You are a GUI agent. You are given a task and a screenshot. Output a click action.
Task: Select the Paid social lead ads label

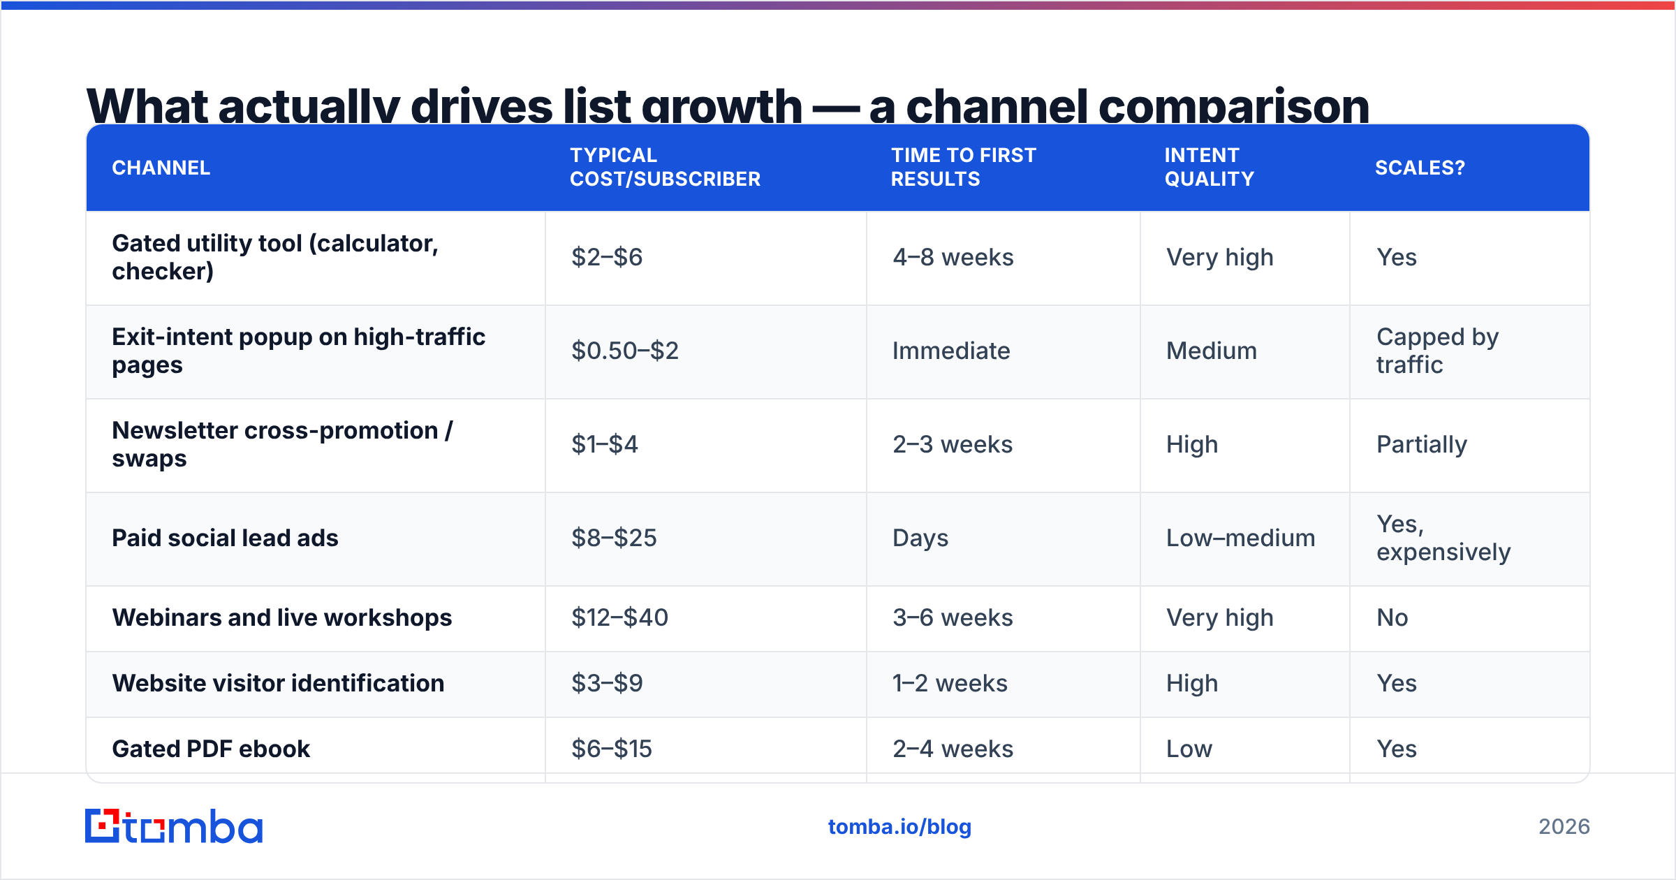click(225, 538)
